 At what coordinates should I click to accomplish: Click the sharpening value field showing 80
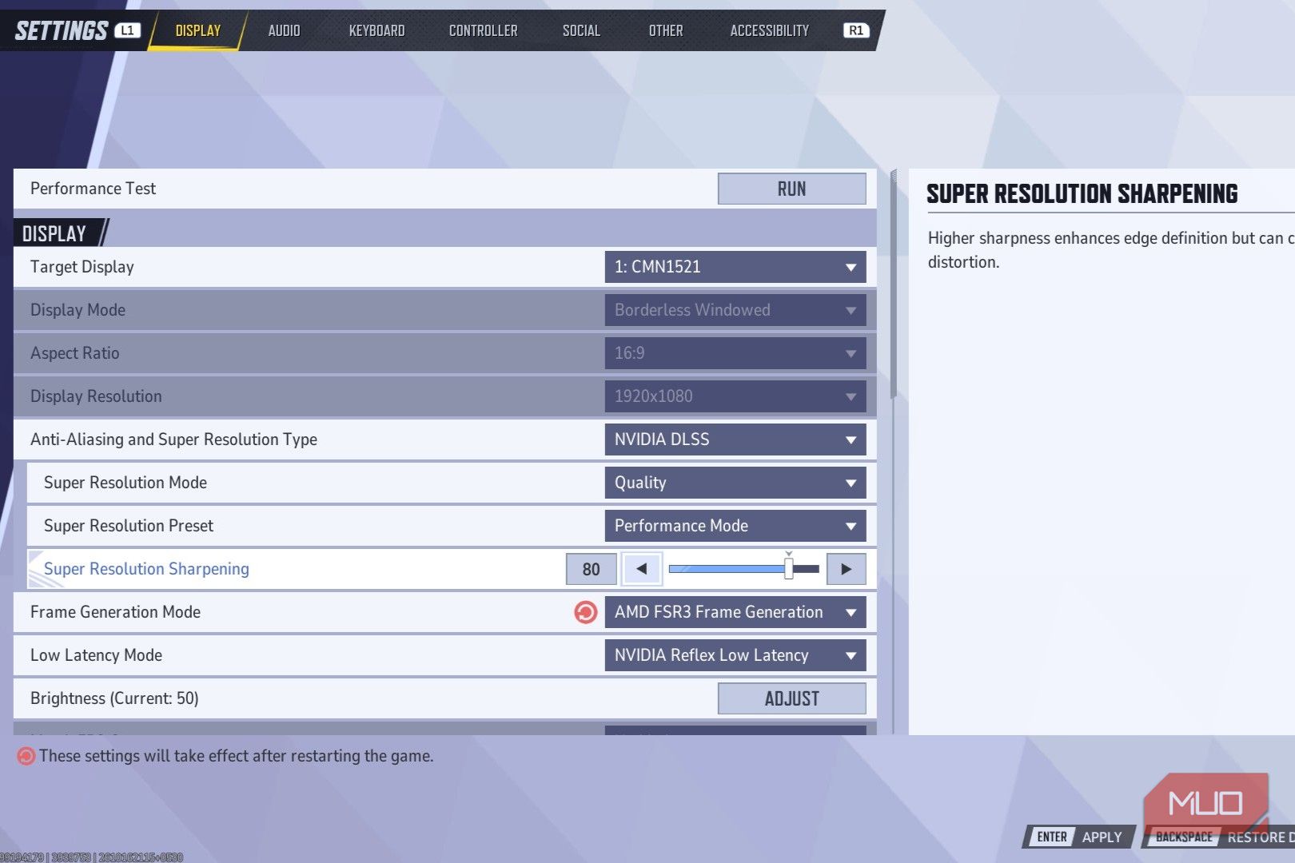click(x=591, y=569)
